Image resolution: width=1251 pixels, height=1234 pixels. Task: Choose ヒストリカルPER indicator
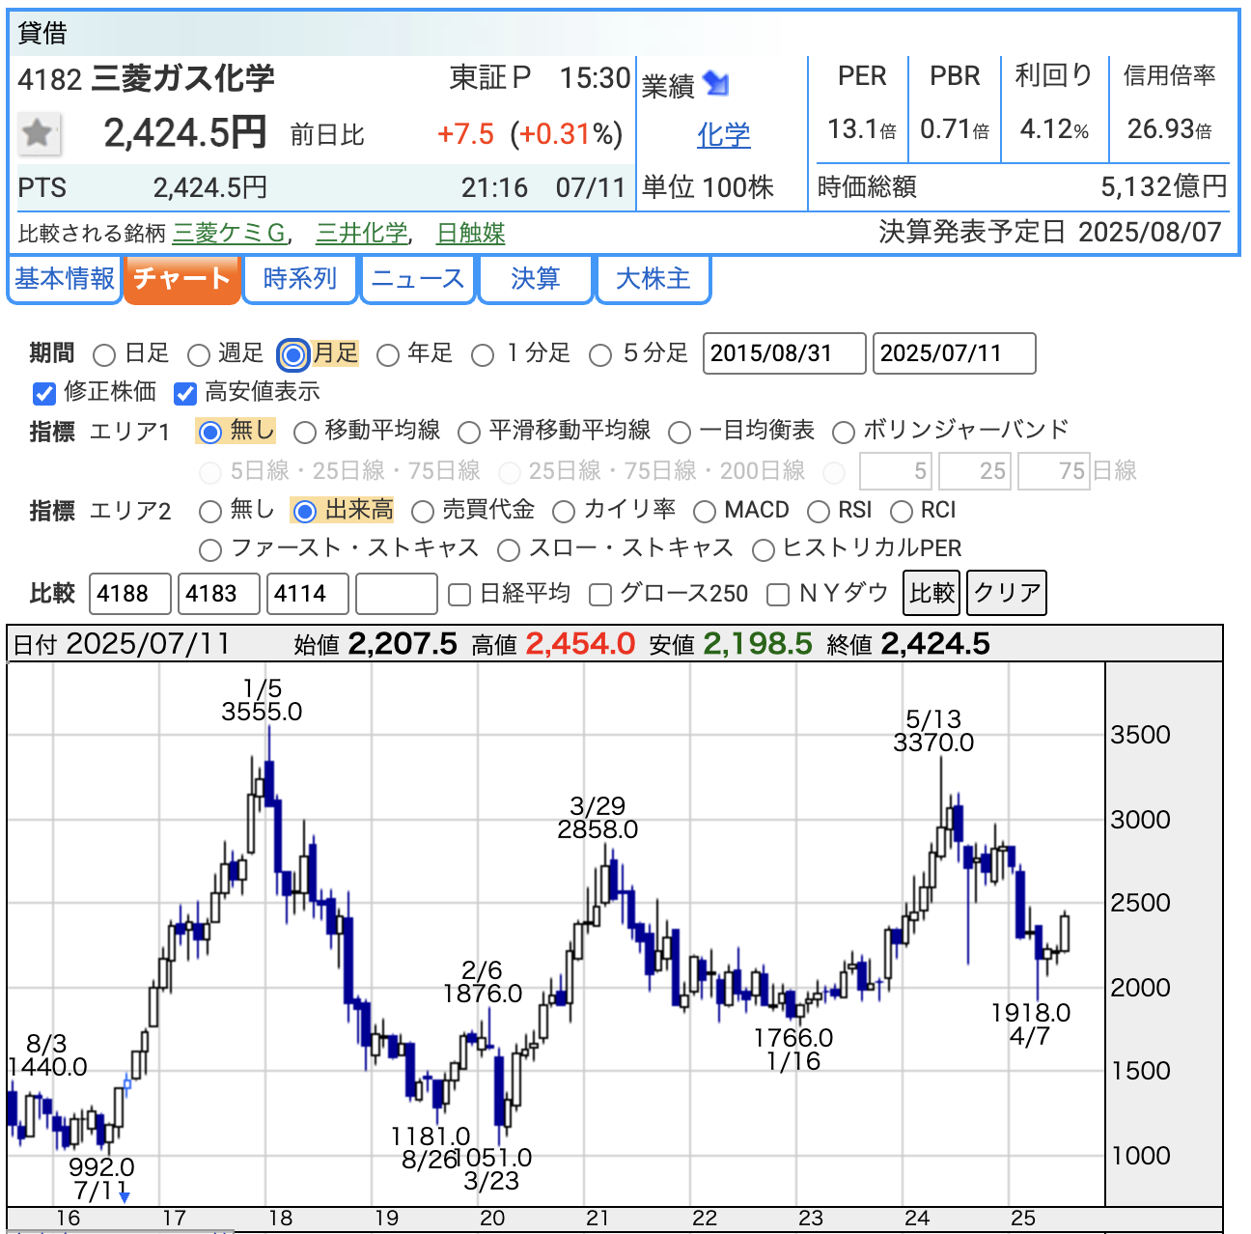point(764,550)
